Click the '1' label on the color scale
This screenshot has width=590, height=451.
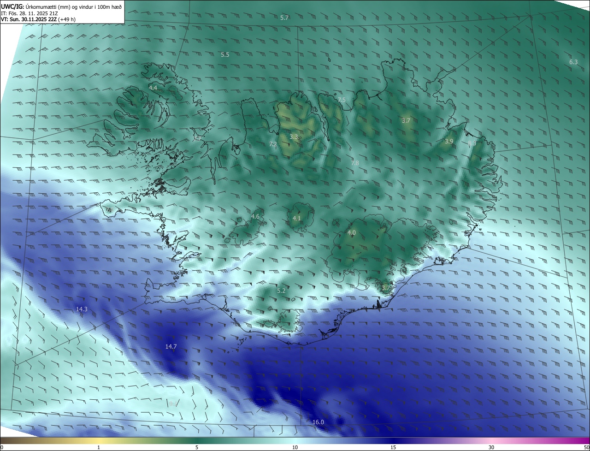(99, 447)
